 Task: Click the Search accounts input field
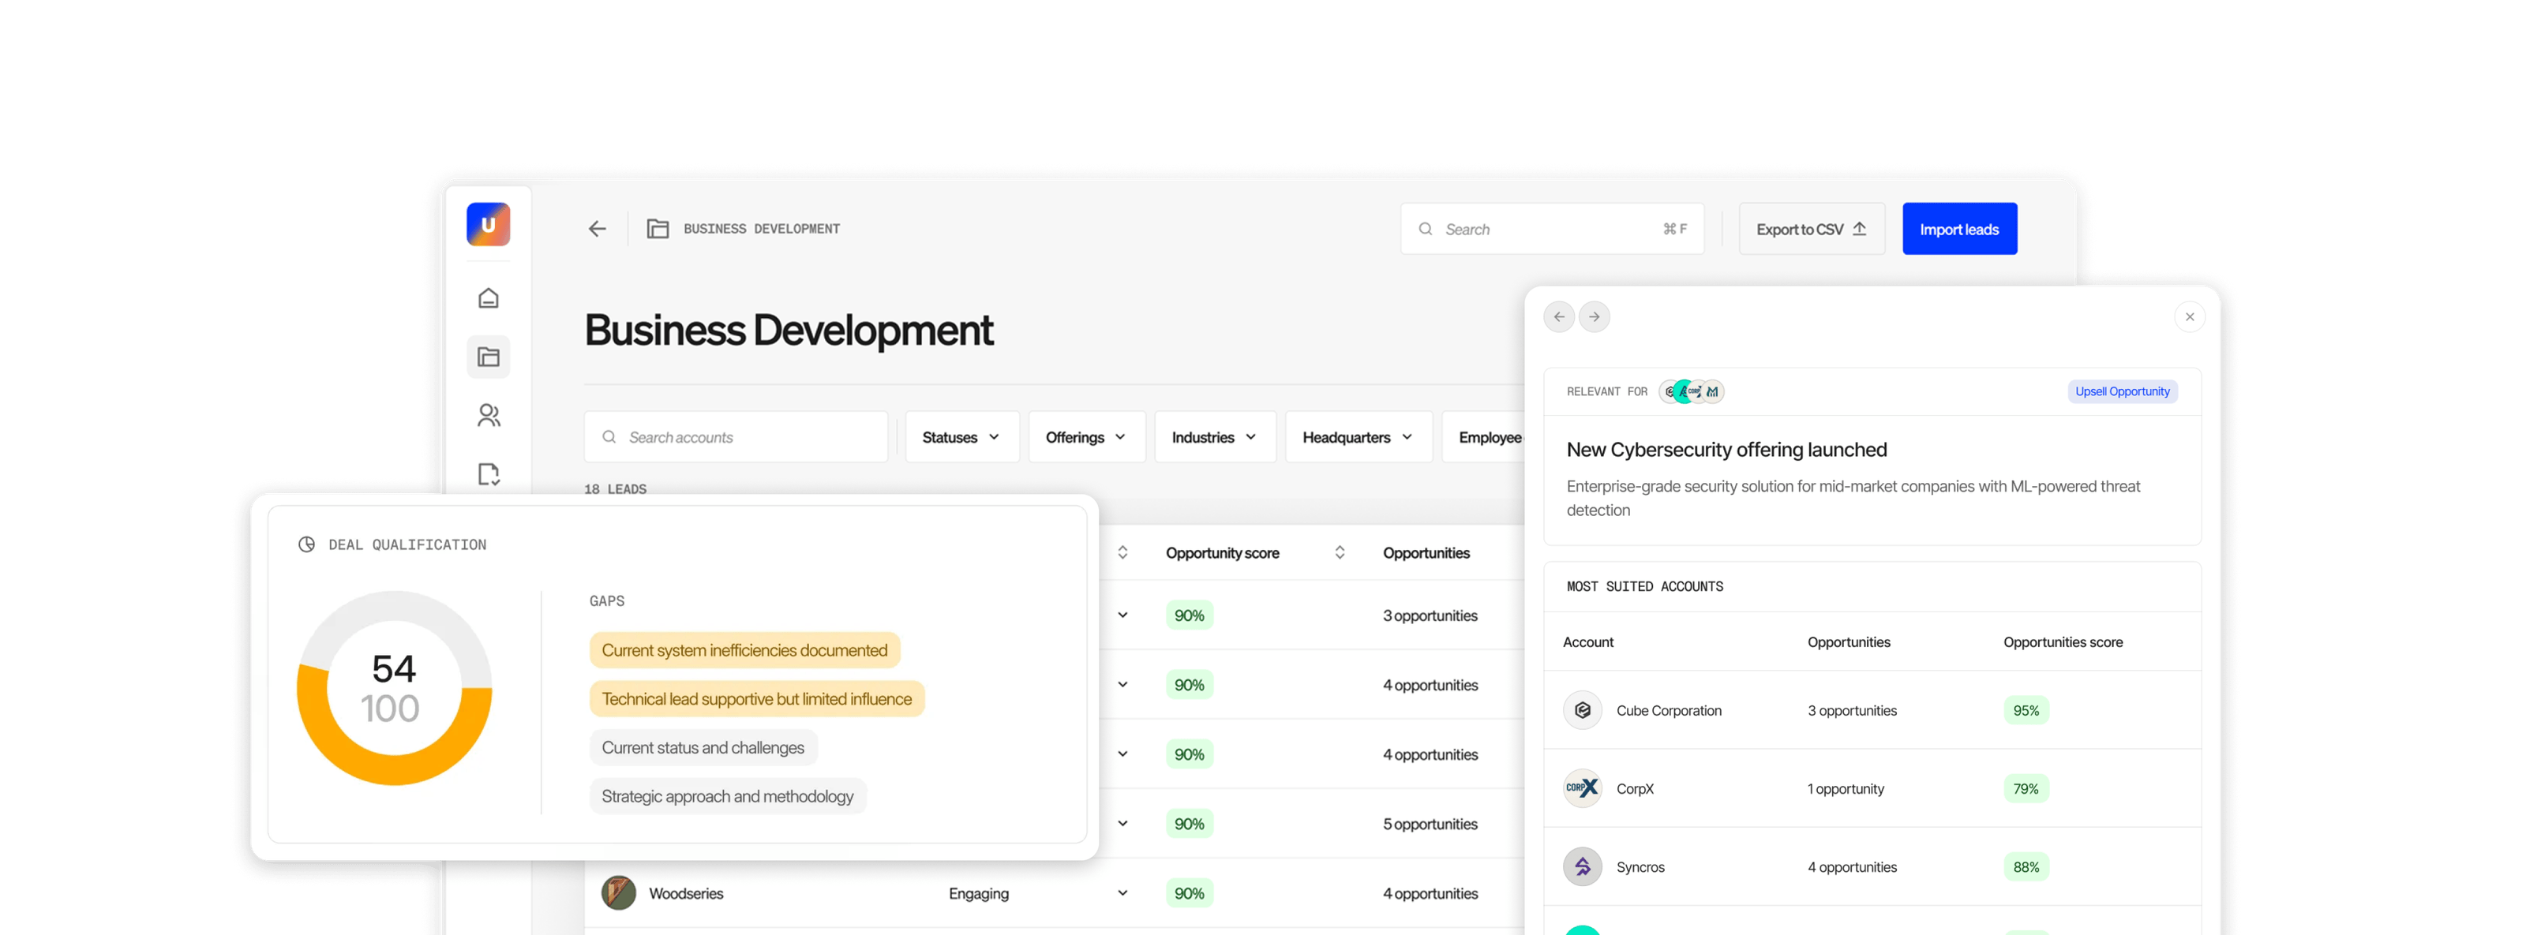pos(736,437)
